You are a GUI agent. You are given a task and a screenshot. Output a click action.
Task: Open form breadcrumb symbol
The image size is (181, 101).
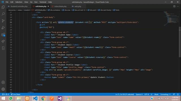point(116,10)
